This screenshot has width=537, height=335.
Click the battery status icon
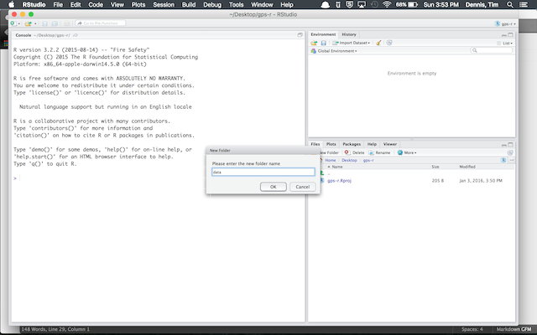pyautogui.click(x=413, y=4)
